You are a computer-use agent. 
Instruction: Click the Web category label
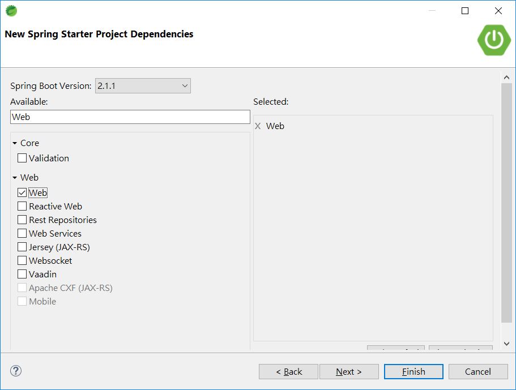(x=29, y=178)
